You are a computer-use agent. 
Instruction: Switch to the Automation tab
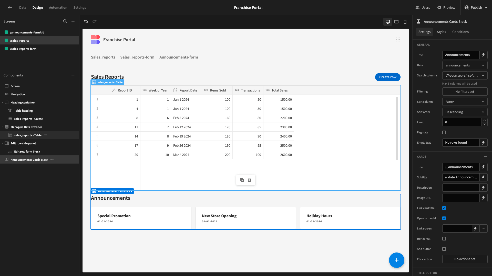58,8
